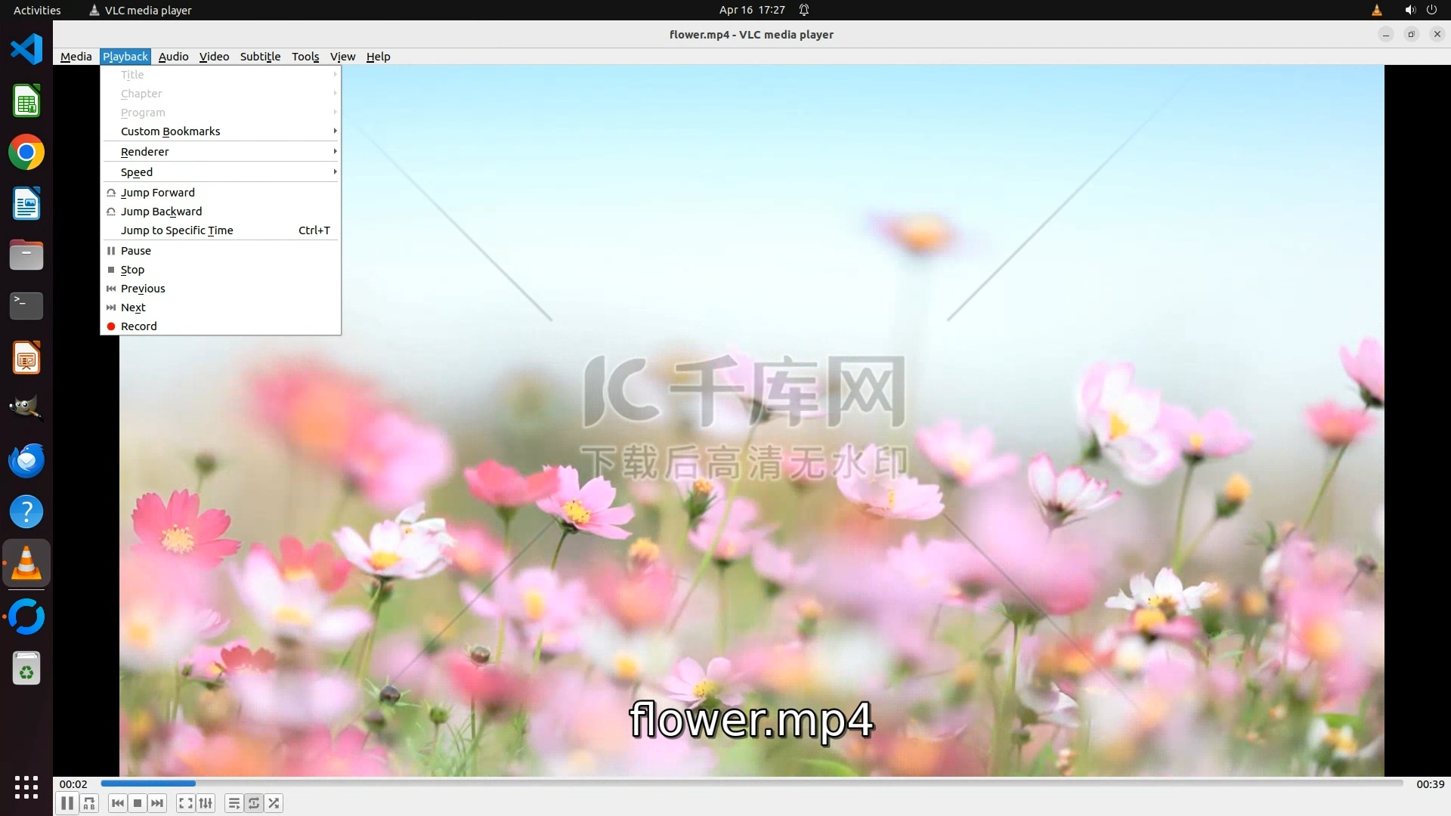The width and height of the screenshot is (1451, 816).
Task: Click the playback seek bar
Action: pos(751,784)
